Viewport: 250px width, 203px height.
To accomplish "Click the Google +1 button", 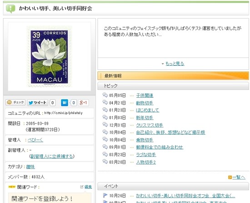I will pos(83,103).
